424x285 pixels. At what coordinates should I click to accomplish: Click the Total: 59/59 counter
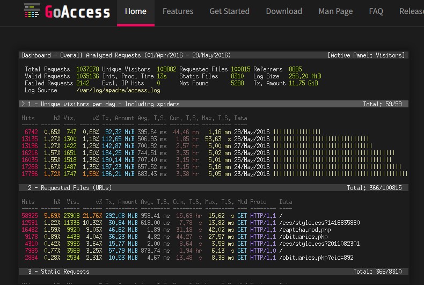tap(382, 104)
